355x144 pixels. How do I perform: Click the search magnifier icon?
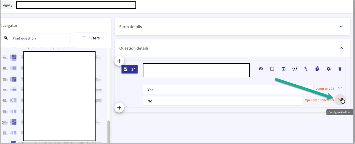[x=6, y=38]
